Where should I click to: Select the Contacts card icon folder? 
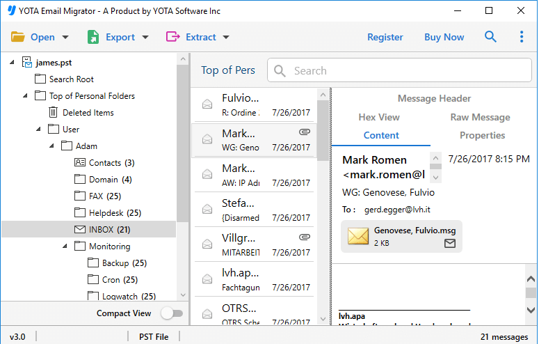[x=80, y=162]
